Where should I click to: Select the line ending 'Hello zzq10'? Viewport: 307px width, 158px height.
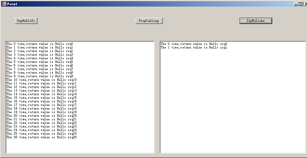(41, 80)
